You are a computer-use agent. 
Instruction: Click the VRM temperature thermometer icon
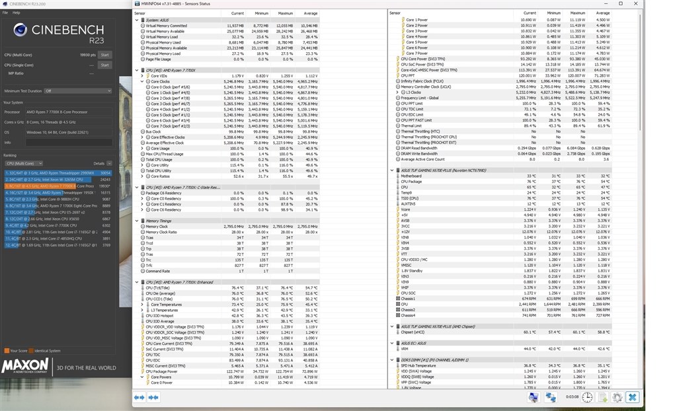[398, 349]
